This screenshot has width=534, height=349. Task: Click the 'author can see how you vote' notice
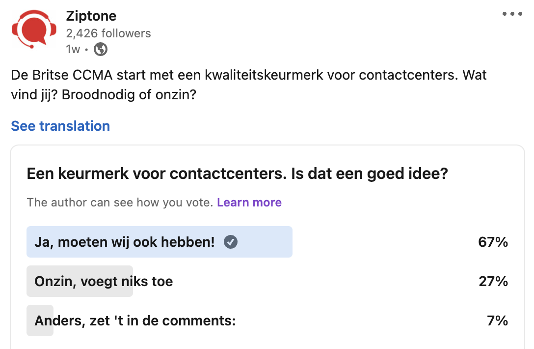tap(120, 203)
